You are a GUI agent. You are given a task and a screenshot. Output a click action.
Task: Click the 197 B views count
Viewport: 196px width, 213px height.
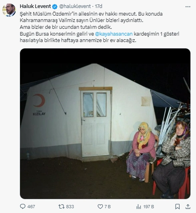(x=149, y=207)
